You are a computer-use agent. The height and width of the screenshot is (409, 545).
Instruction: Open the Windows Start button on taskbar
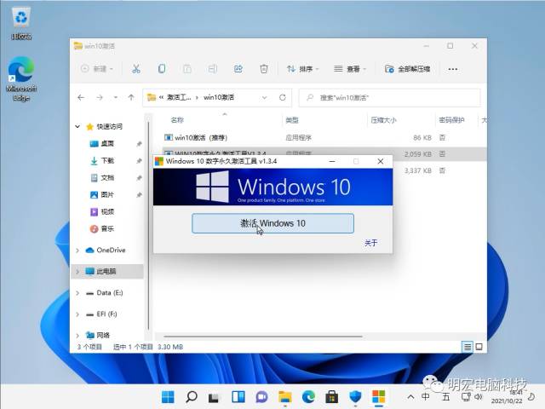coord(168,396)
